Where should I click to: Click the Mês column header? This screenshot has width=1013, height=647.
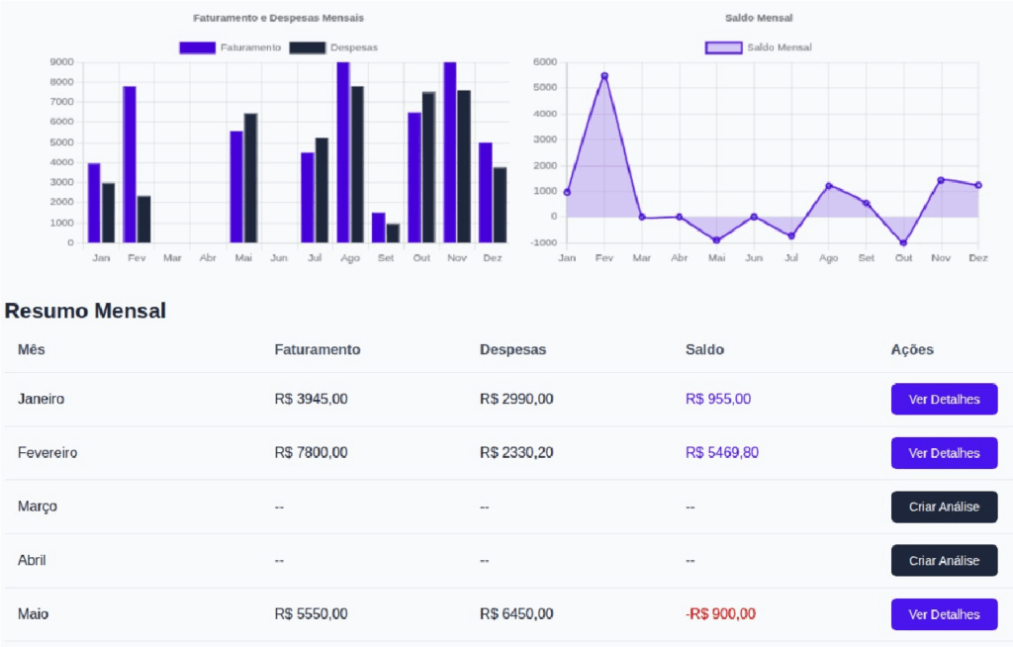pyautogui.click(x=32, y=350)
